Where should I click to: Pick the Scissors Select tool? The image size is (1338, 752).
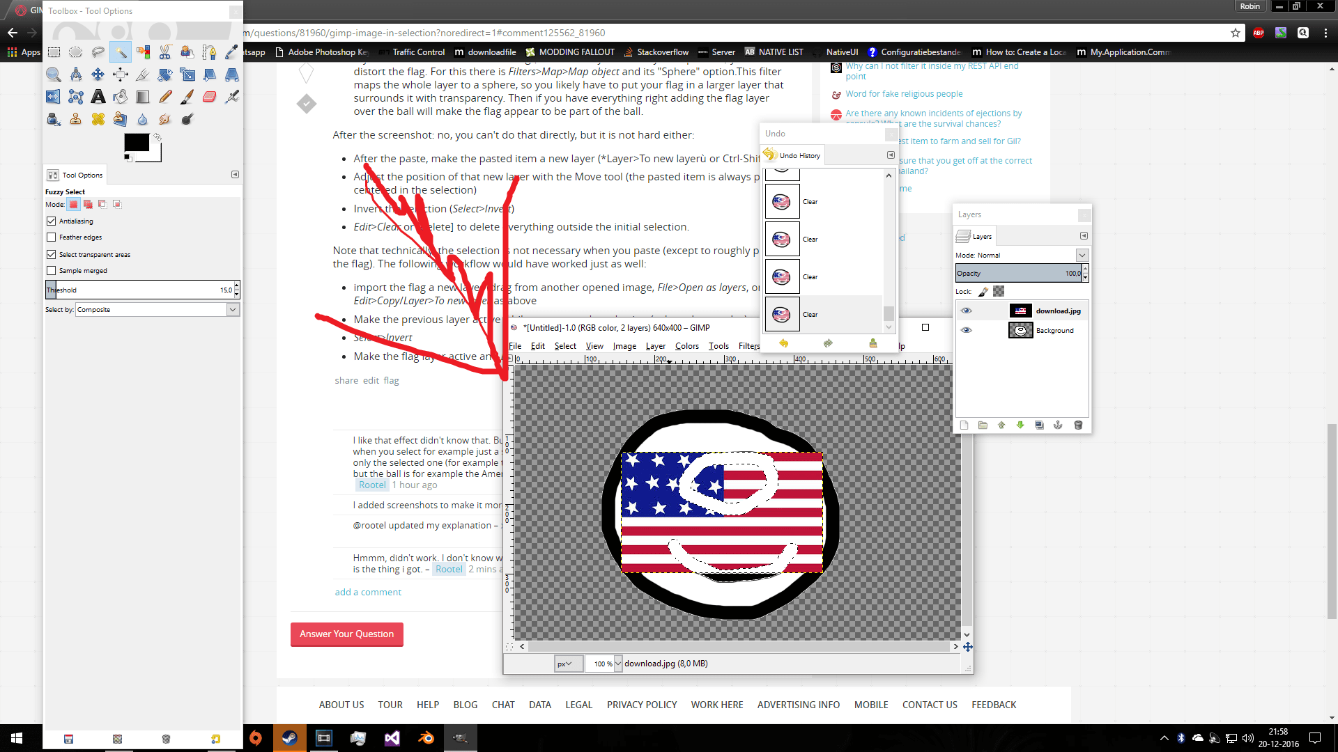pyautogui.click(x=165, y=52)
